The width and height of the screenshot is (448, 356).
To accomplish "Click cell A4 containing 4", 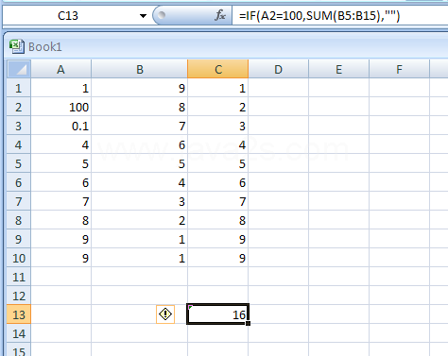I will (x=61, y=144).
